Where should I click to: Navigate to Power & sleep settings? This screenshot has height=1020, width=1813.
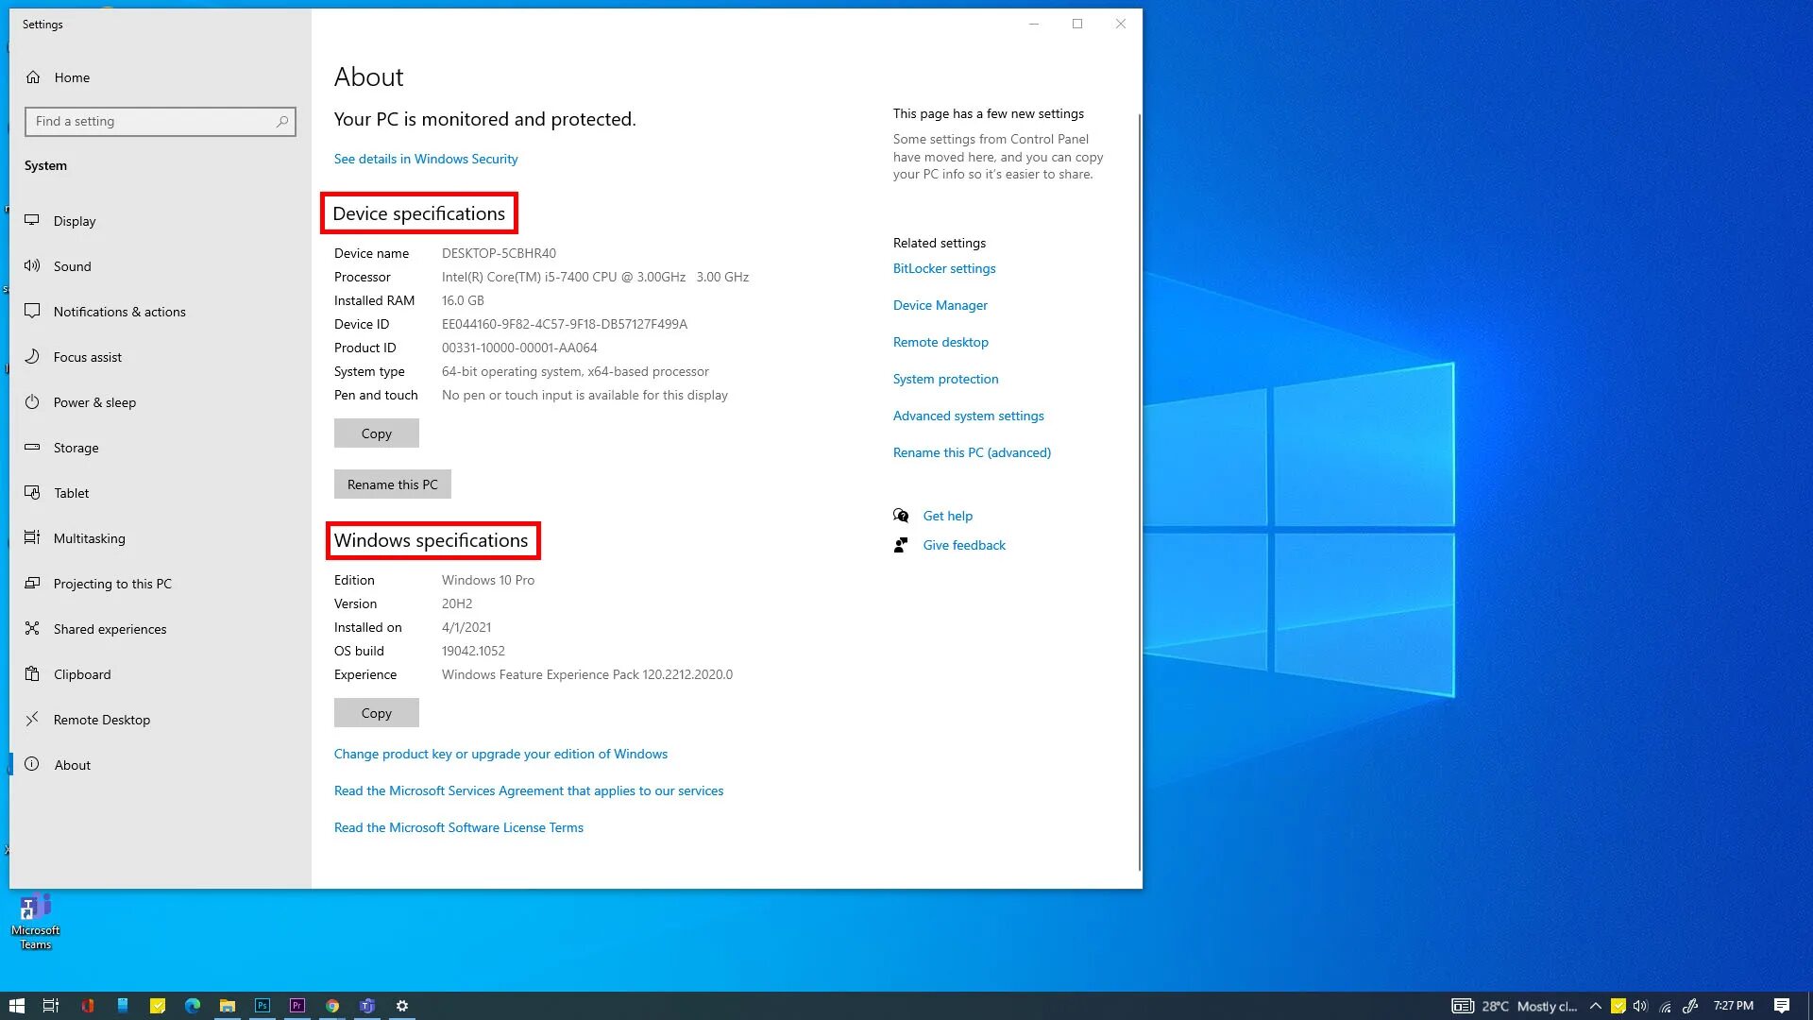93,401
